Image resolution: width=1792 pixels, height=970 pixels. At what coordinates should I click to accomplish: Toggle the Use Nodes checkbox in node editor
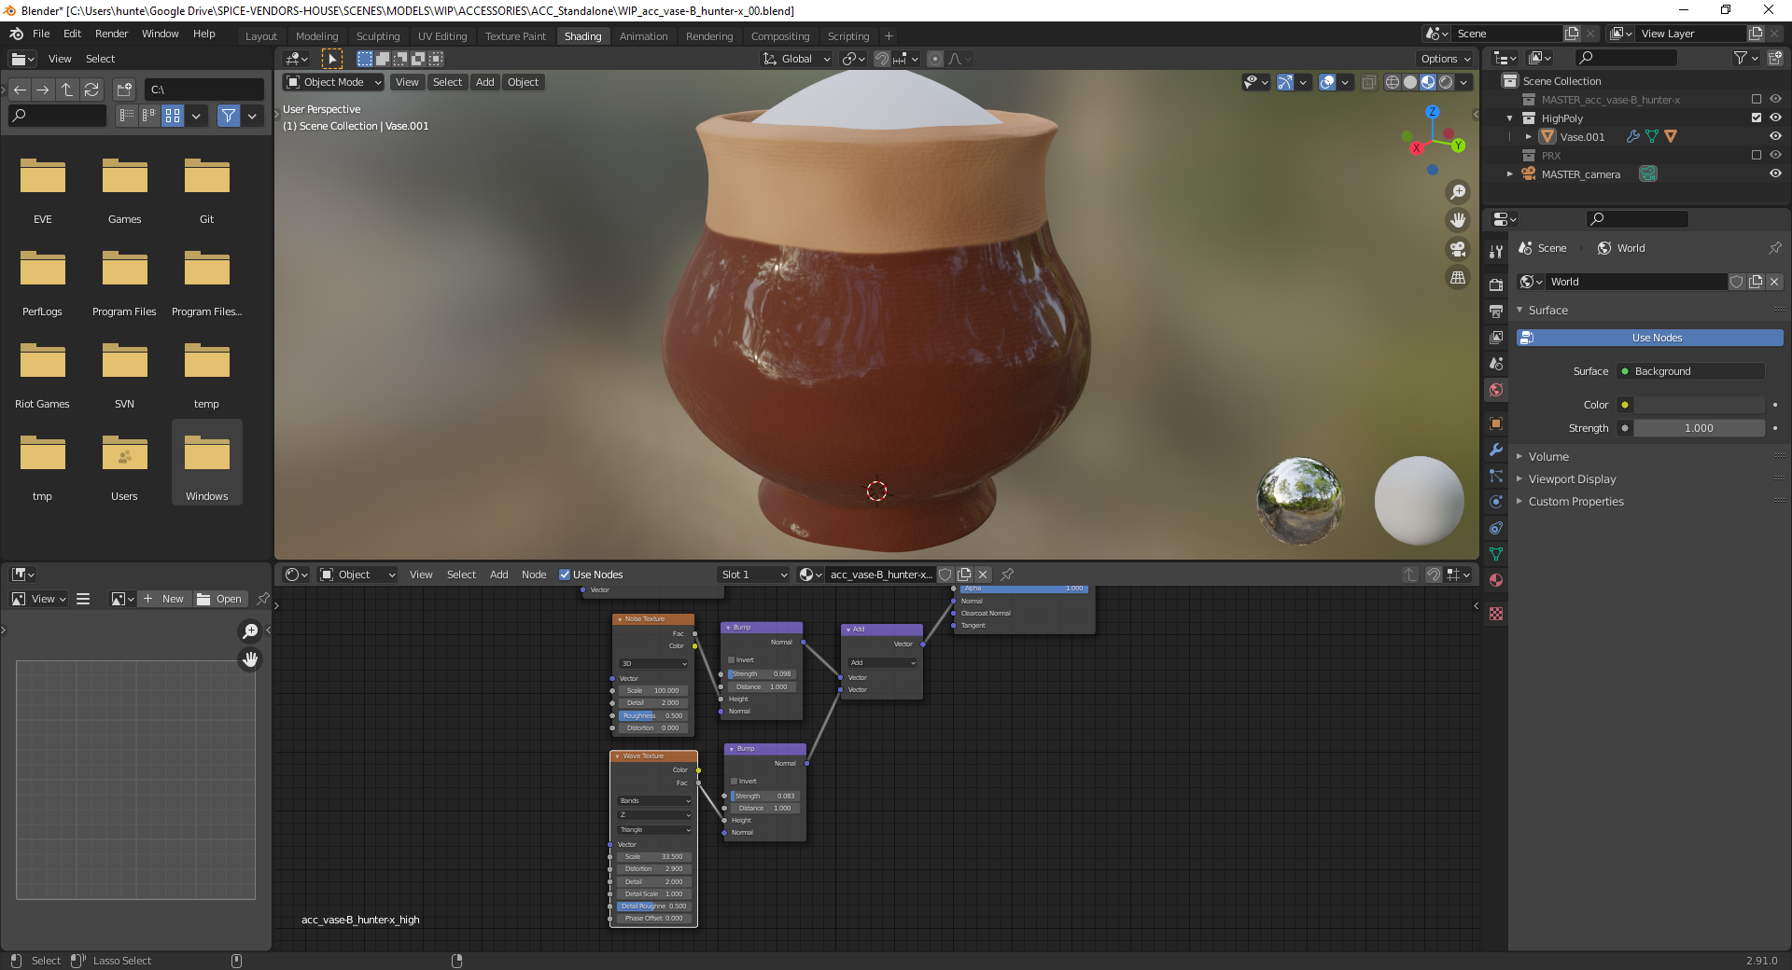pos(565,575)
